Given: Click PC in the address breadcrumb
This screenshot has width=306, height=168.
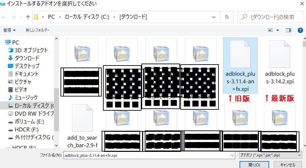Looking at the screenshot, I should click(x=51, y=17).
